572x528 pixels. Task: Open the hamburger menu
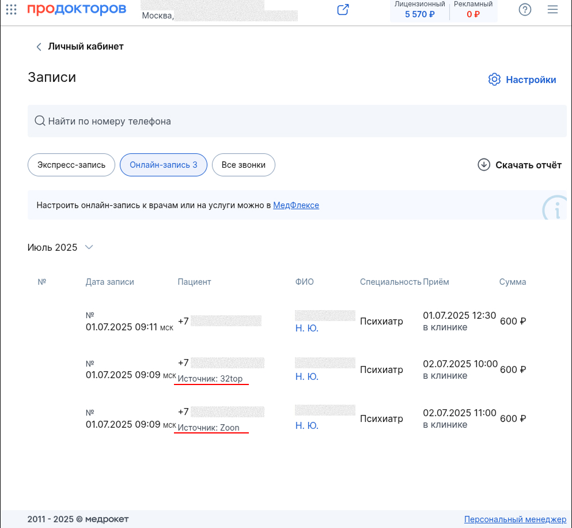point(552,9)
